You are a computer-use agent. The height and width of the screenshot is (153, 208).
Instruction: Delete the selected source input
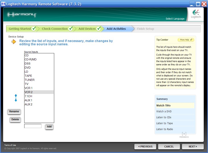15,120
